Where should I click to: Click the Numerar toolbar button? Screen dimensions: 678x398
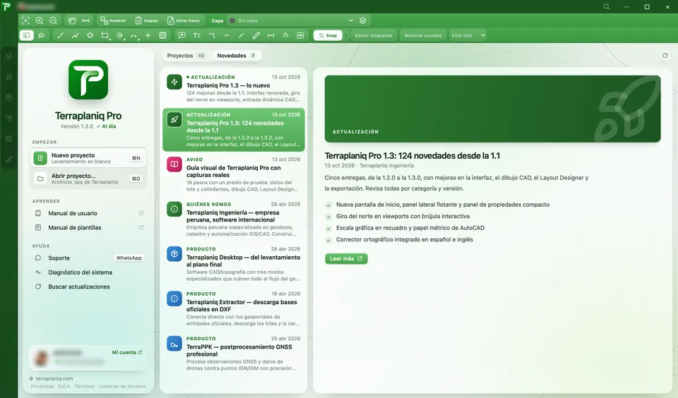[113, 20]
